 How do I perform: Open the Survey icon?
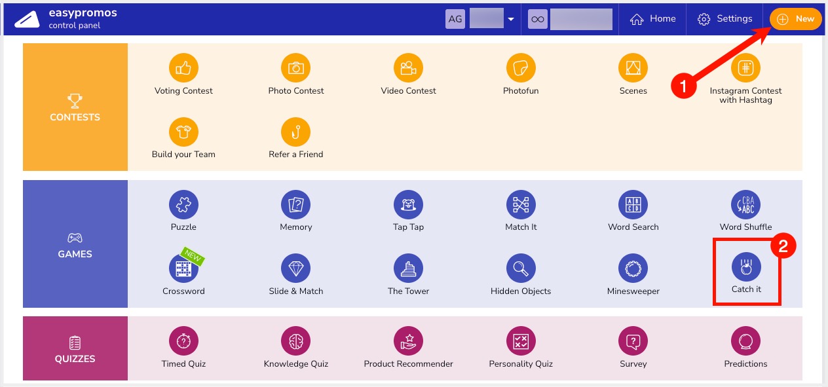click(633, 341)
